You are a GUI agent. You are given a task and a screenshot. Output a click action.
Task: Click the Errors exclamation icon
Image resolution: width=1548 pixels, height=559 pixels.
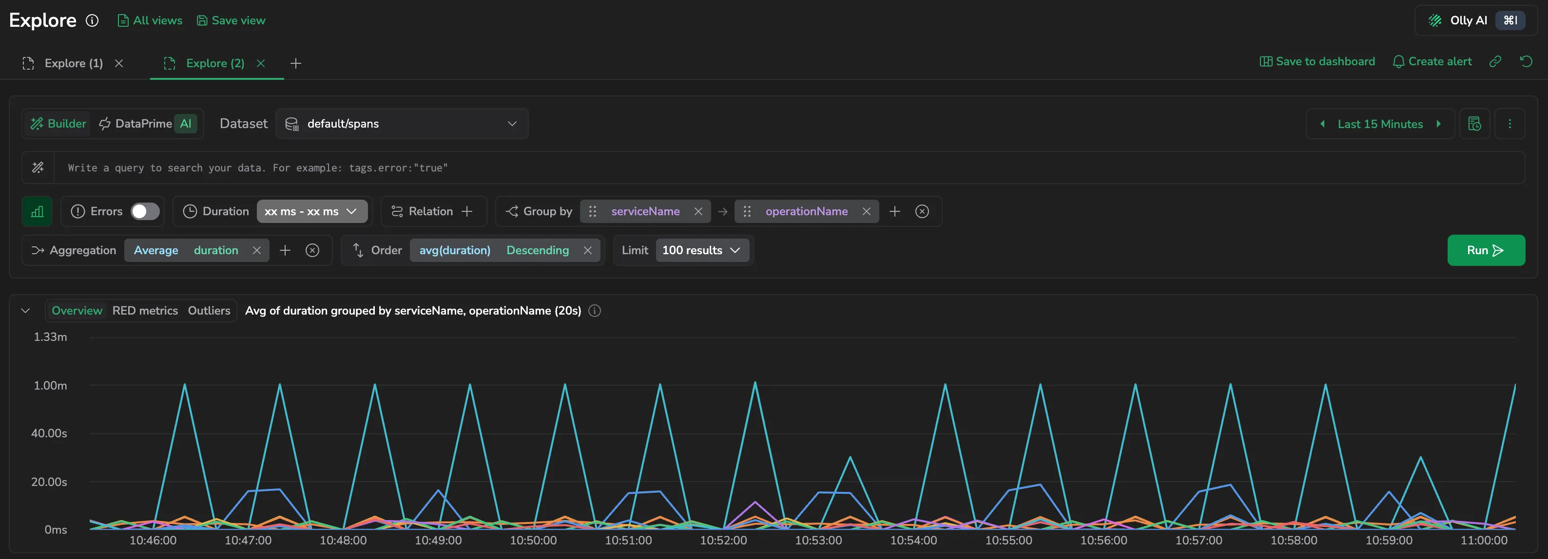point(77,211)
